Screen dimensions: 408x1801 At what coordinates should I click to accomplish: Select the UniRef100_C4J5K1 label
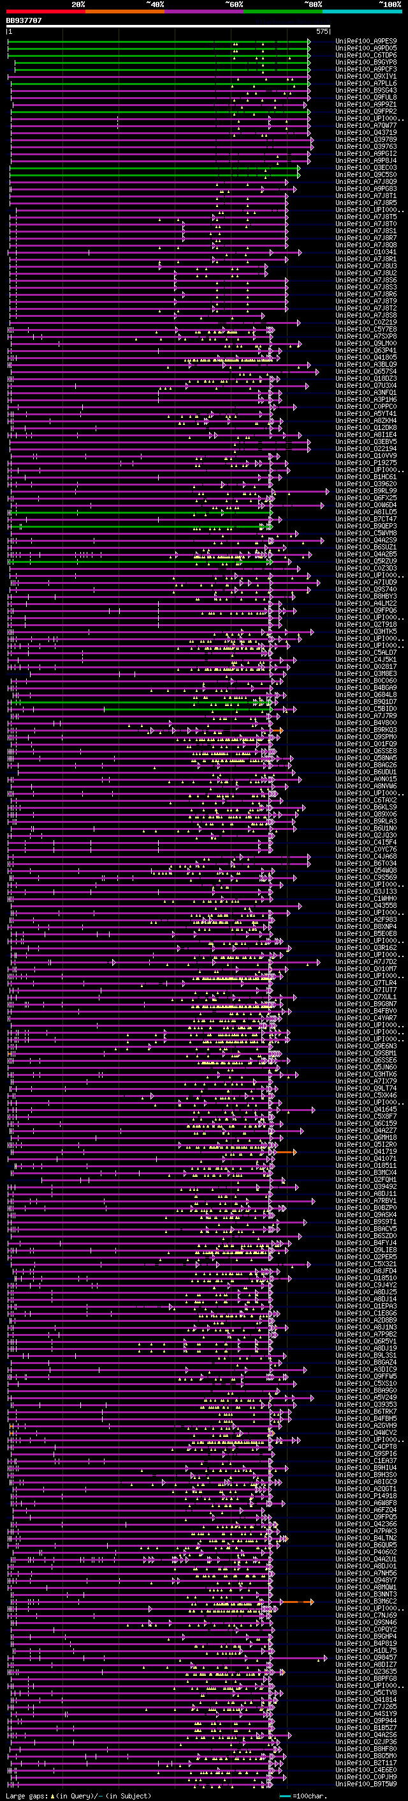pyautogui.click(x=366, y=659)
